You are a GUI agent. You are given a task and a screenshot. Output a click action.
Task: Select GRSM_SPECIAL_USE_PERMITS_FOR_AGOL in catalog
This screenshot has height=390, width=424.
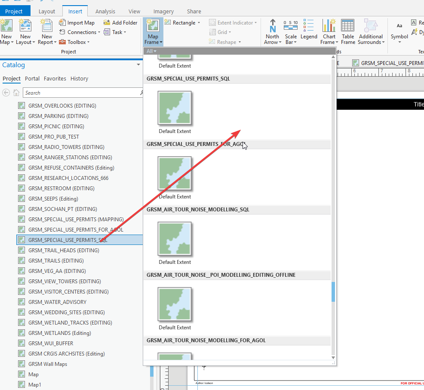tap(76, 230)
